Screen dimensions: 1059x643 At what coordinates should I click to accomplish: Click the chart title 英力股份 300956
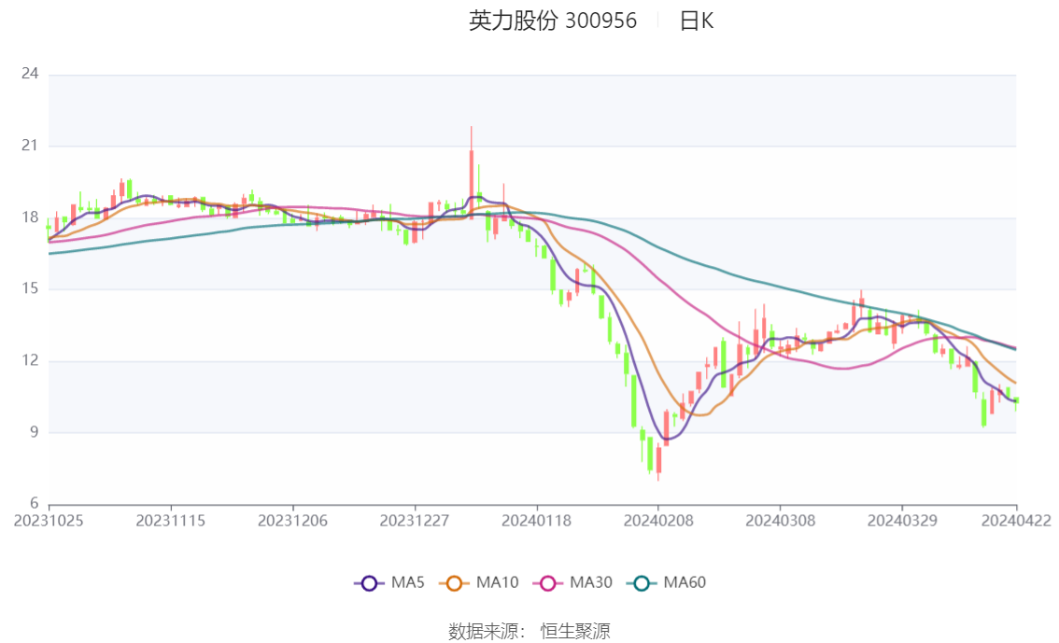pyautogui.click(x=553, y=21)
